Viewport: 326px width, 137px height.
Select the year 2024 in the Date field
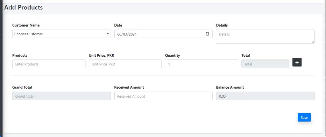(133, 34)
